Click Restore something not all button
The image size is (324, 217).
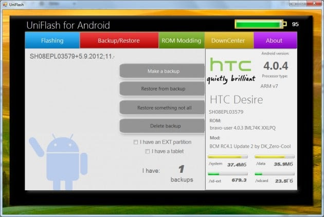click(162, 107)
